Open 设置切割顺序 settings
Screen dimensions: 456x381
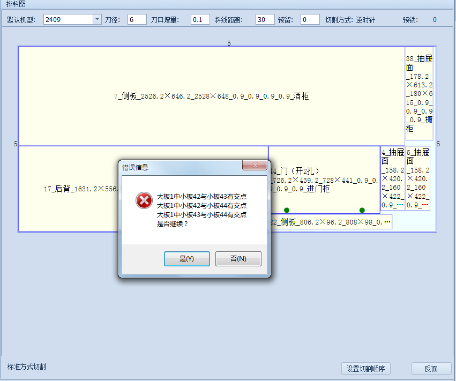point(368,369)
